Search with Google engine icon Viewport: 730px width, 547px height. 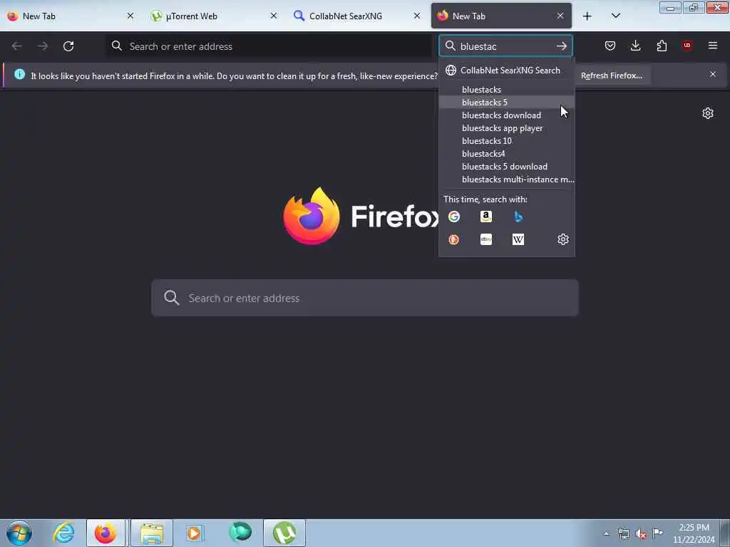454,217
